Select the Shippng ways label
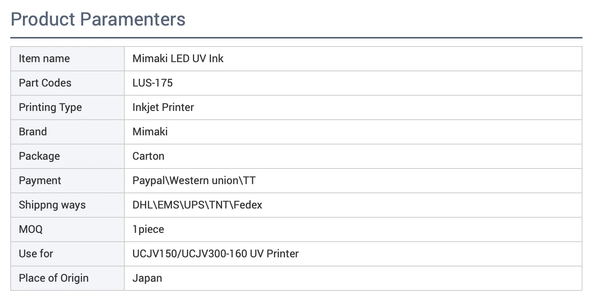The image size is (608, 308). tap(52, 205)
